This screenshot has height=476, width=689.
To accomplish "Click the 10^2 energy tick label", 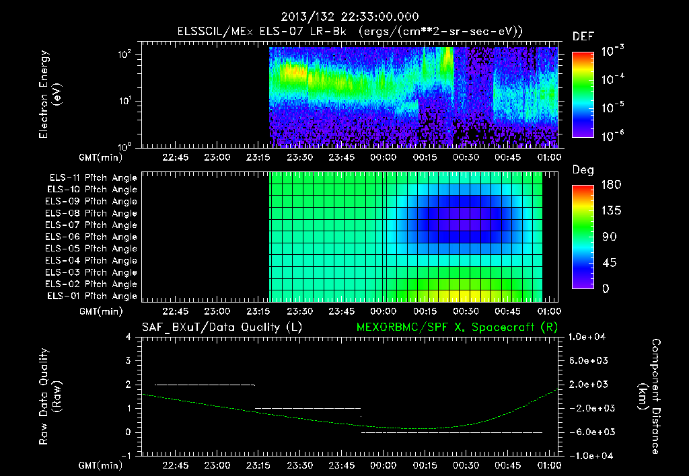I will (x=124, y=54).
